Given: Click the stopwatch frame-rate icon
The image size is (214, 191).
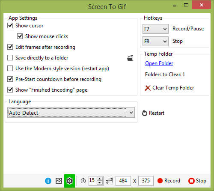Looking at the screenshot, I should click(83, 181).
